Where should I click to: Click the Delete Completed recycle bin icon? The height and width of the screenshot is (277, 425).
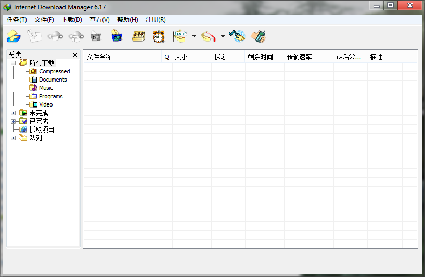pyautogui.click(x=117, y=36)
